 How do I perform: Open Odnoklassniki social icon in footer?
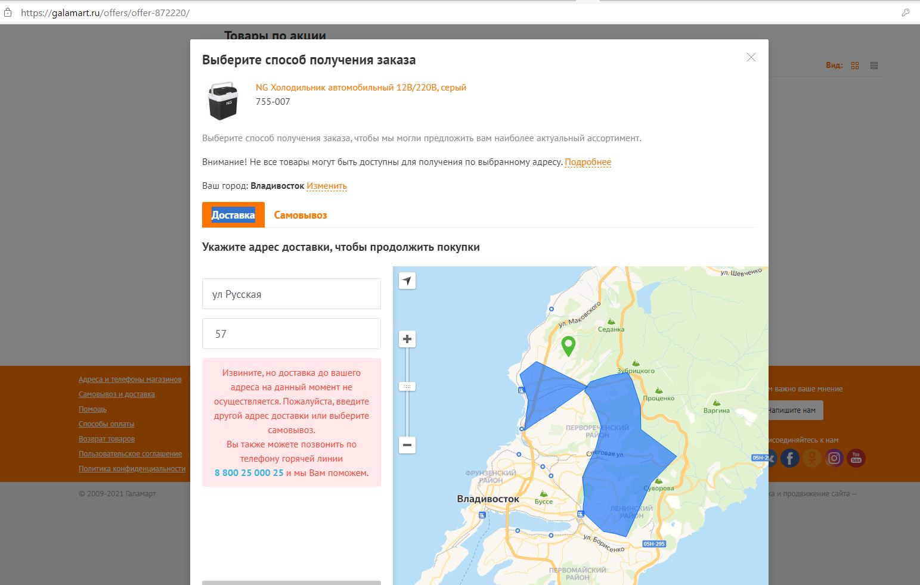[812, 458]
